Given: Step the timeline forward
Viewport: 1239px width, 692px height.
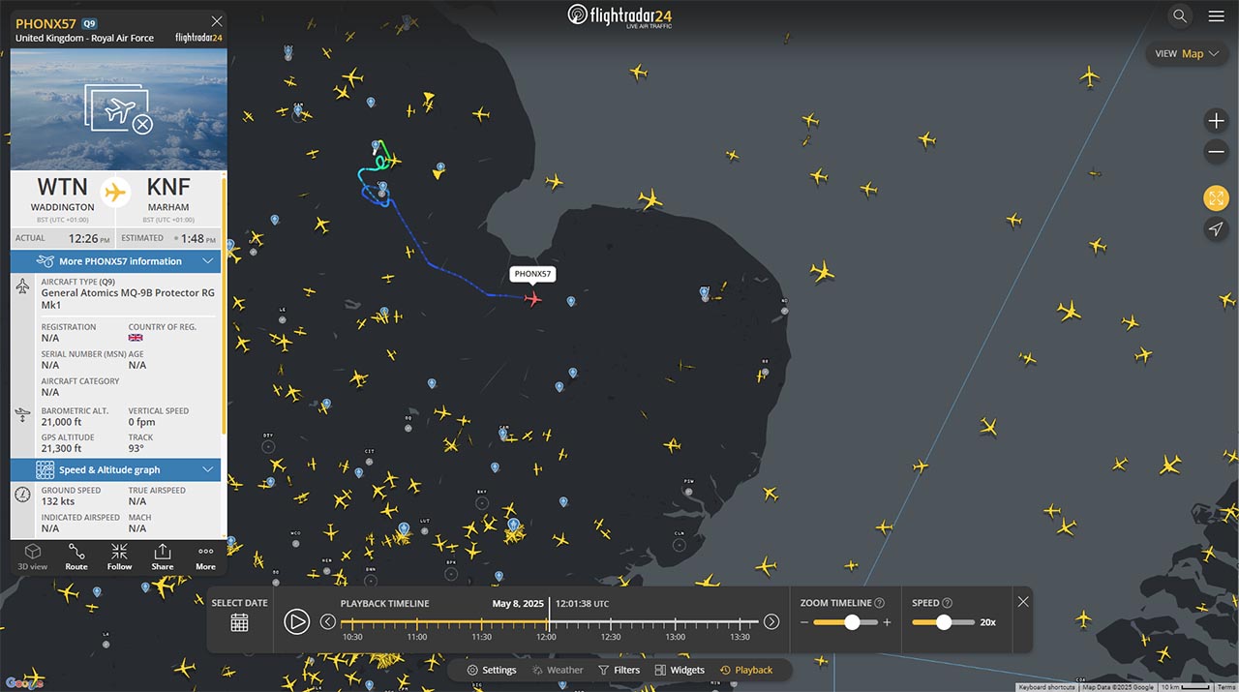Looking at the screenshot, I should (771, 621).
